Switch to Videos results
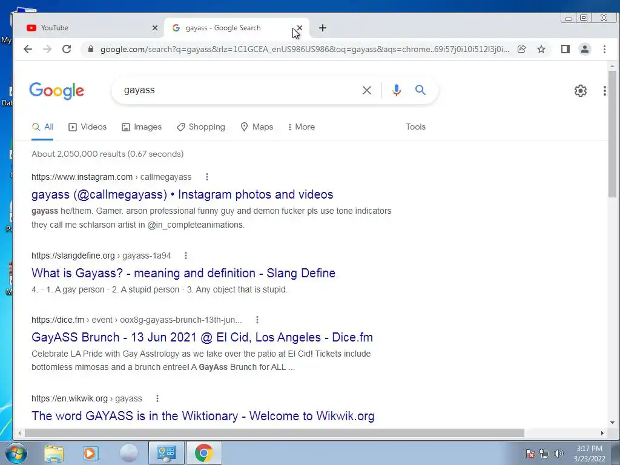The height and width of the screenshot is (465, 620). (87, 127)
